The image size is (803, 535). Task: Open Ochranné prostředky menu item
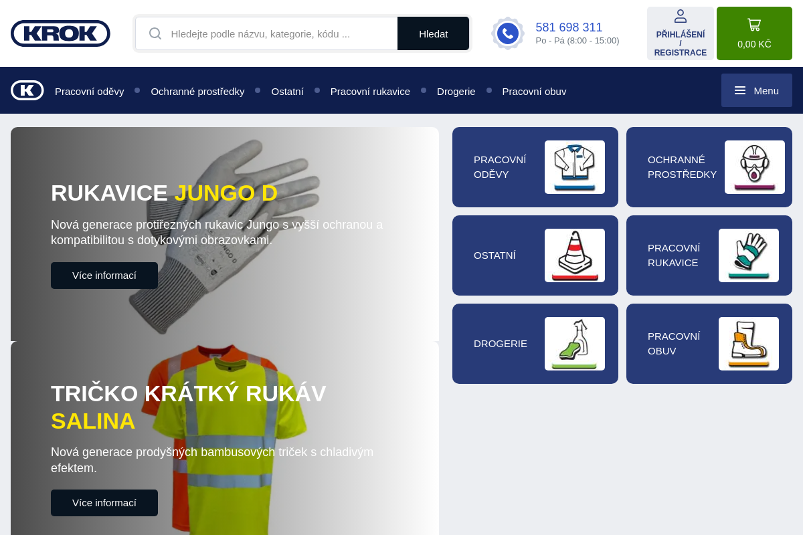(197, 91)
